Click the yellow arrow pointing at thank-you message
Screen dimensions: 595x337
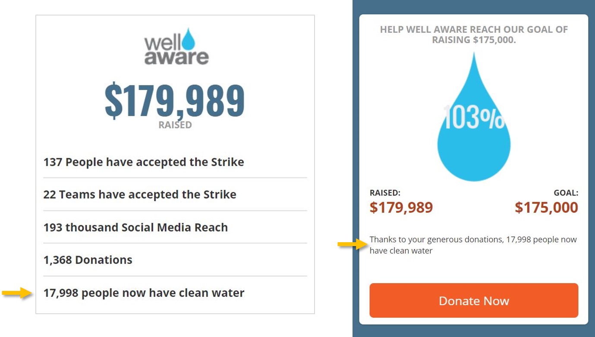point(353,244)
